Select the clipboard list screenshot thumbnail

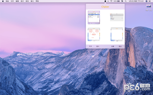click(94, 17)
